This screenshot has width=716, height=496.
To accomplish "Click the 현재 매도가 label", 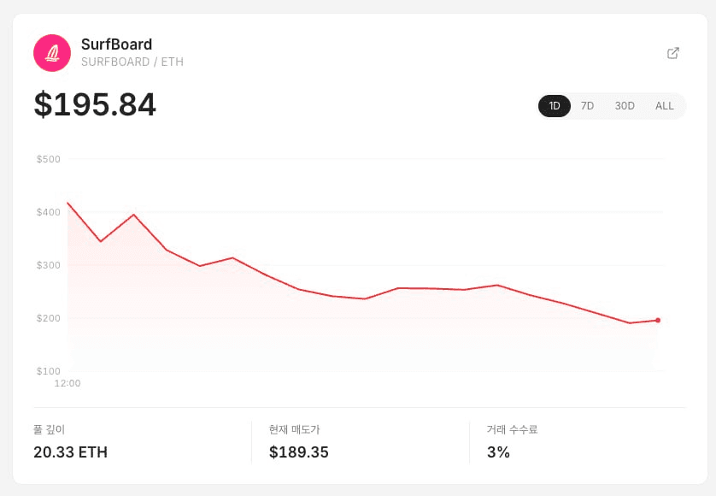I will pyautogui.click(x=294, y=429).
